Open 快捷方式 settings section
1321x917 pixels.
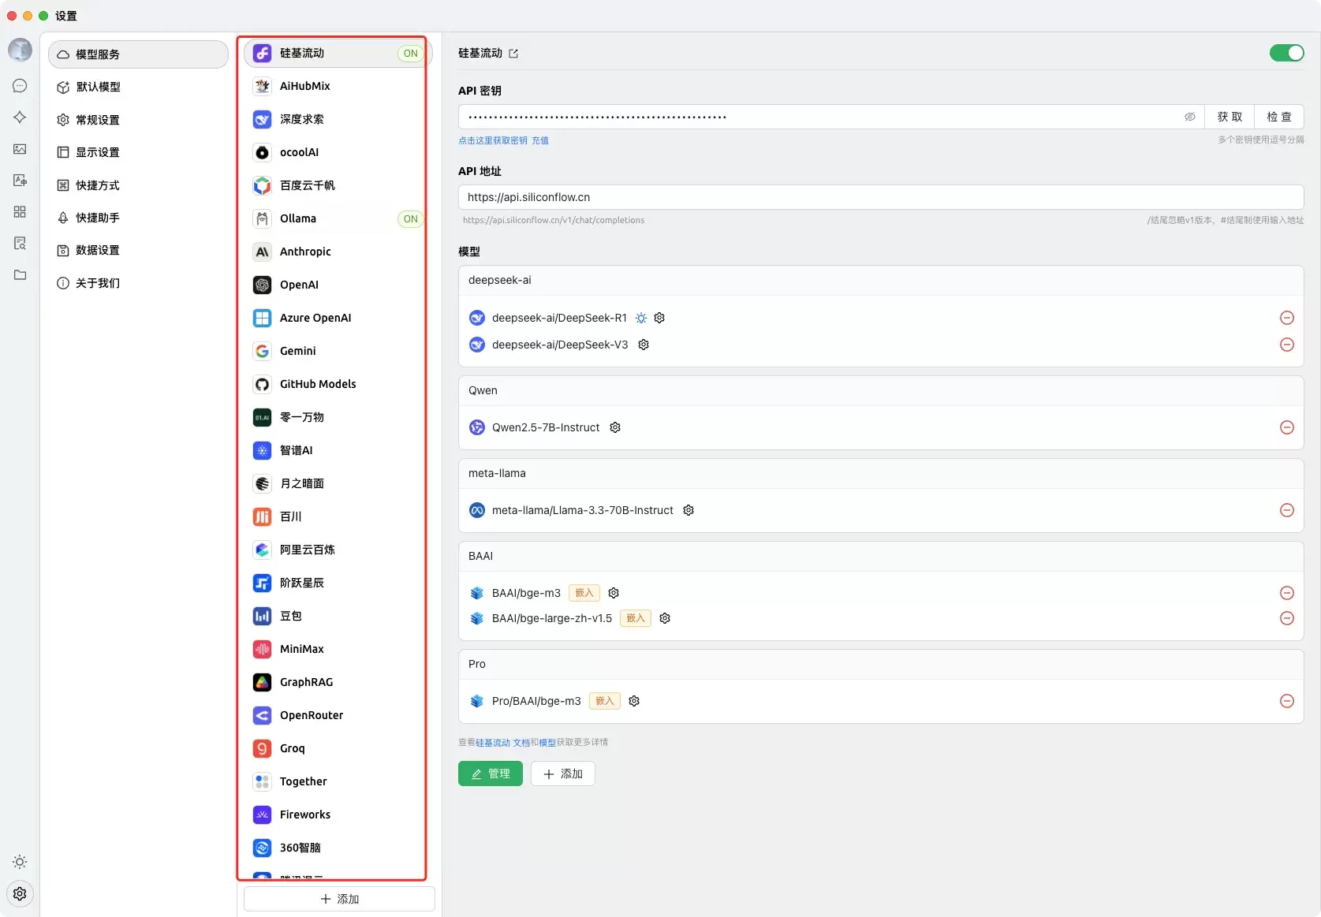point(138,185)
